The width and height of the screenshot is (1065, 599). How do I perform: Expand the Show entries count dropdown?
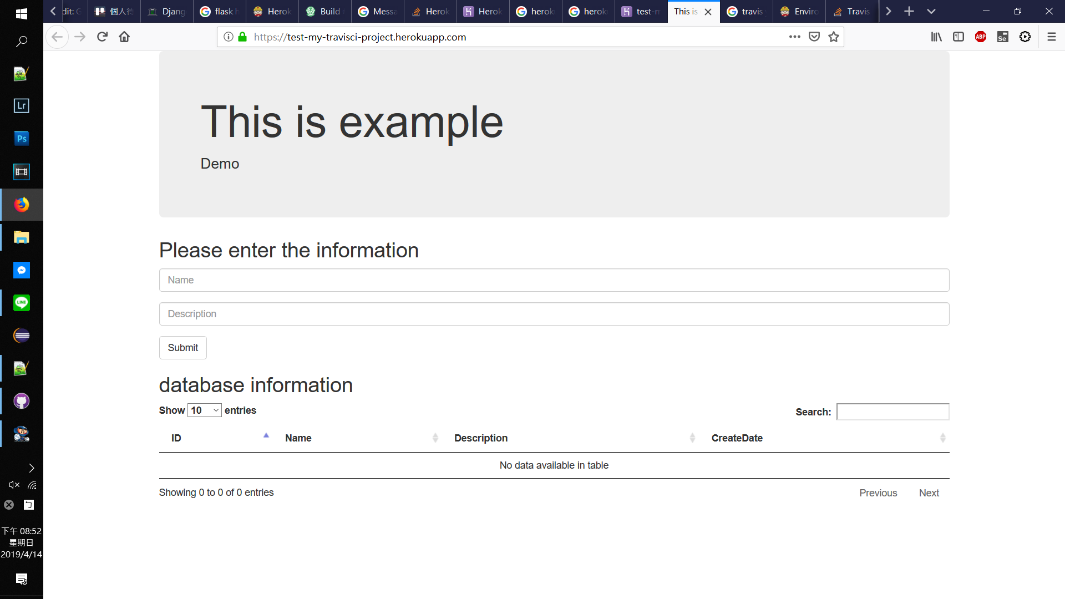[205, 410]
